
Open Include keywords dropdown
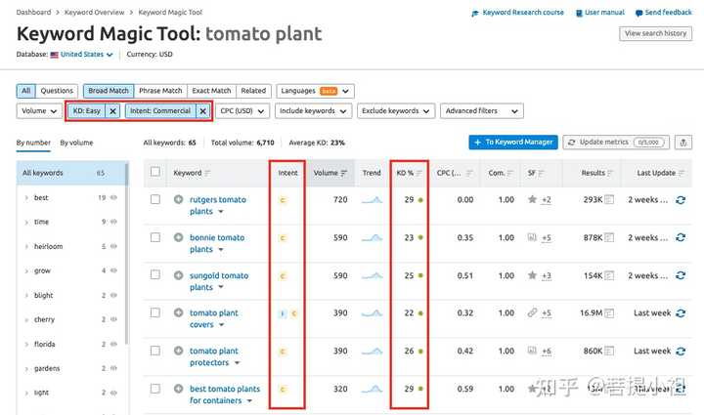pos(313,111)
